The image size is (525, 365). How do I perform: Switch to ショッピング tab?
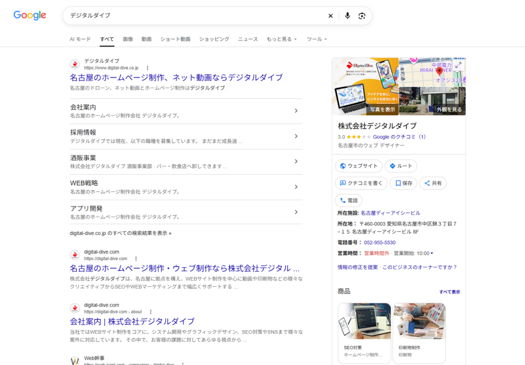click(x=214, y=39)
